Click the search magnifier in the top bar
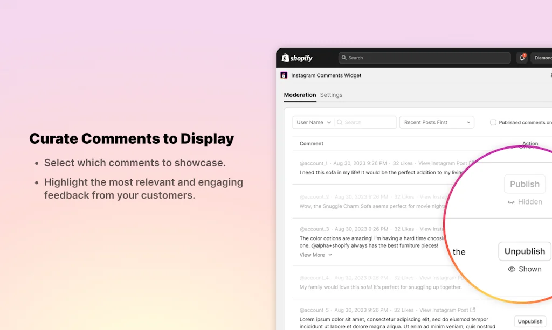The image size is (552, 330). click(x=344, y=58)
